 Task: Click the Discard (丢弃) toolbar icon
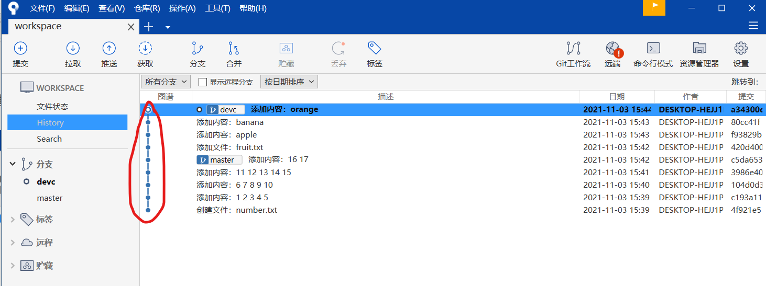[x=338, y=49]
